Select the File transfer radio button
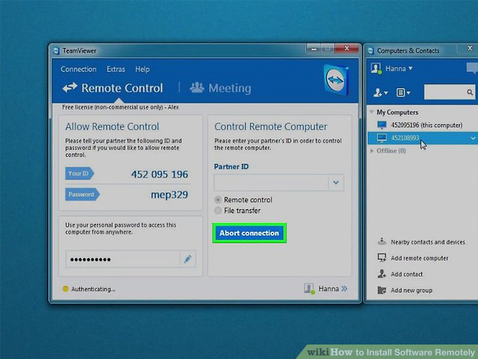 (218, 210)
